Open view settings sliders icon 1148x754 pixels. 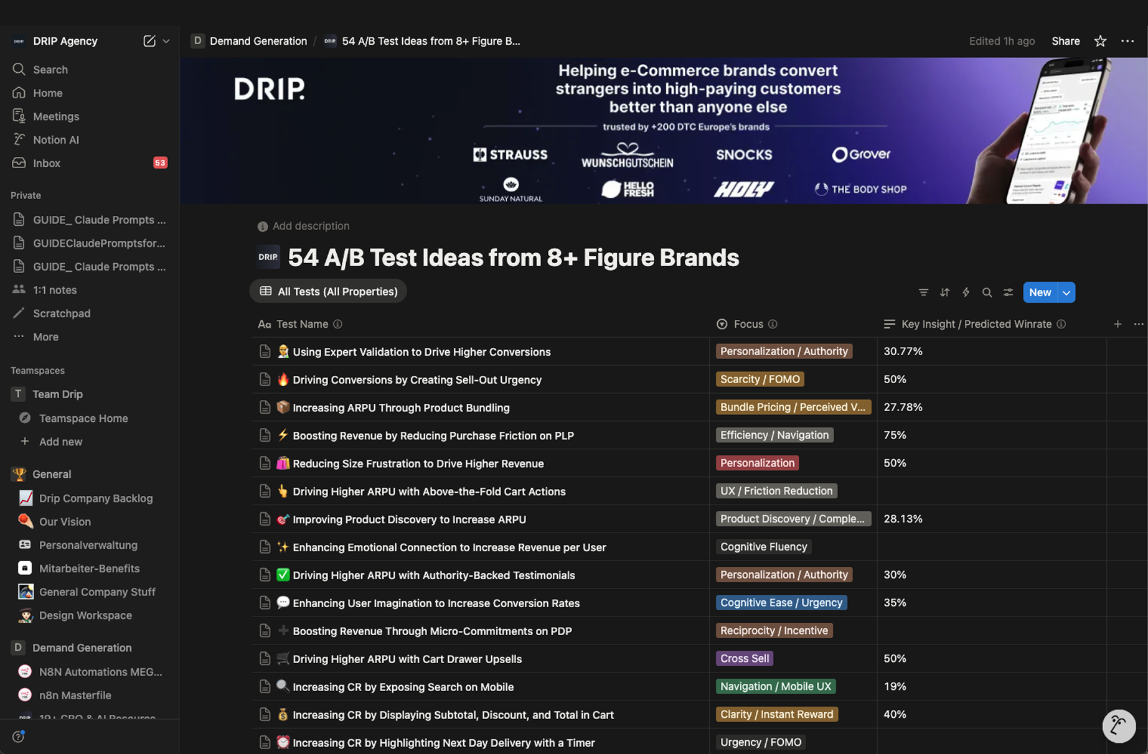[1008, 292]
